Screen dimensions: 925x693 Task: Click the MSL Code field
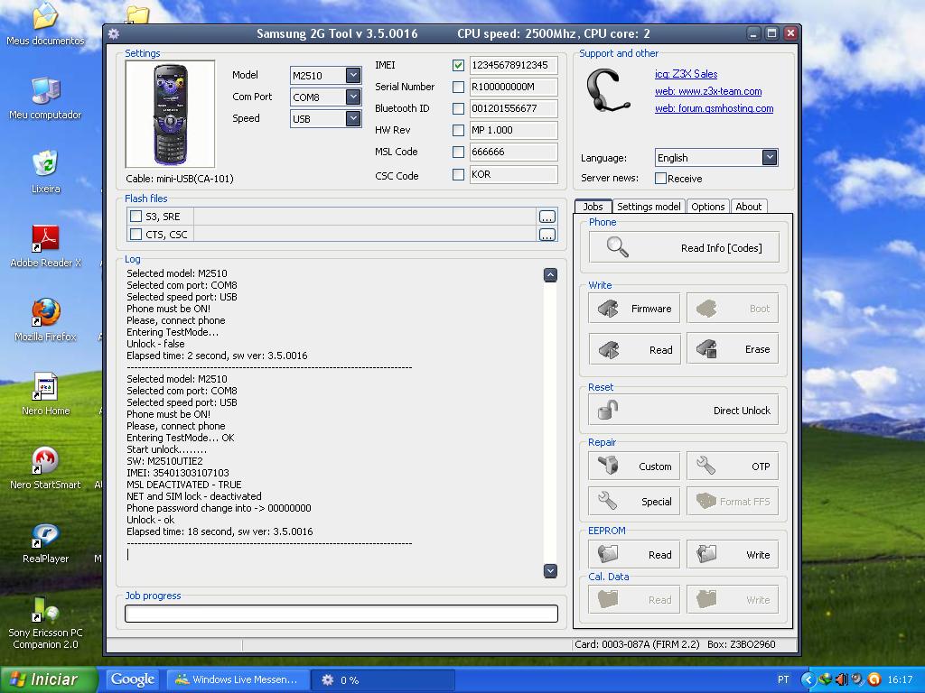[513, 152]
